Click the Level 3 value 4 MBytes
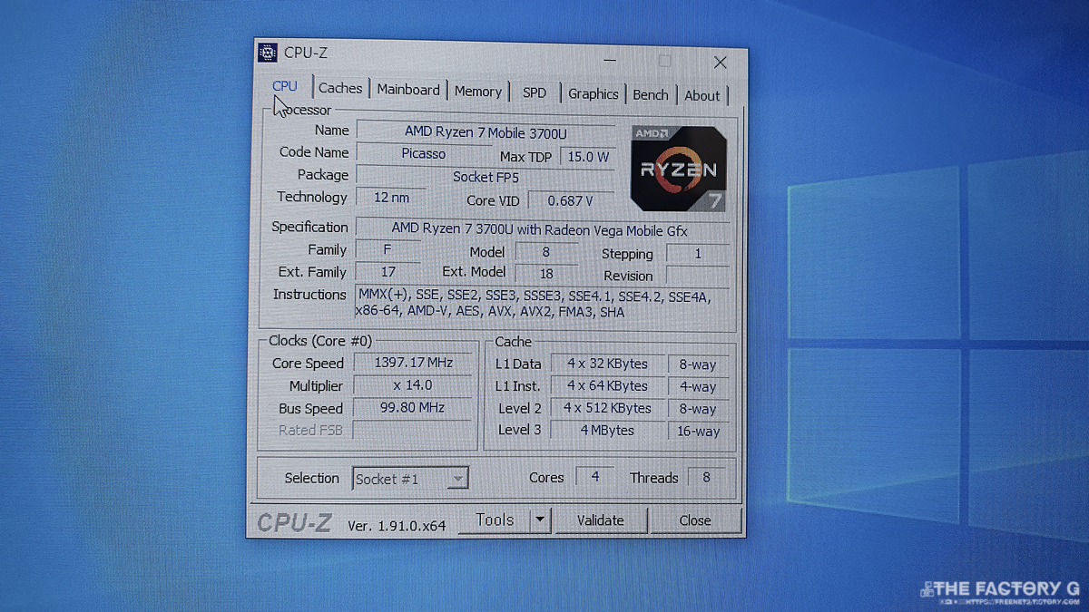1089x612 pixels. pos(608,430)
